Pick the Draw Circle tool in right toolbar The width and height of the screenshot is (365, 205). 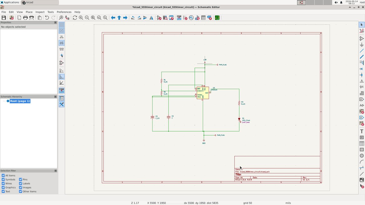362,156
